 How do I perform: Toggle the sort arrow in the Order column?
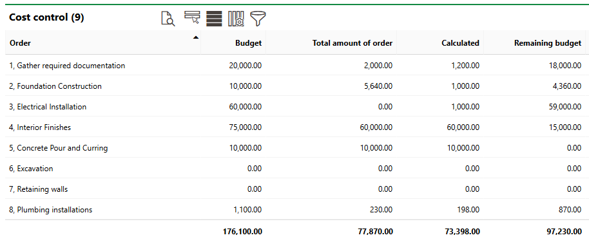[x=195, y=37]
